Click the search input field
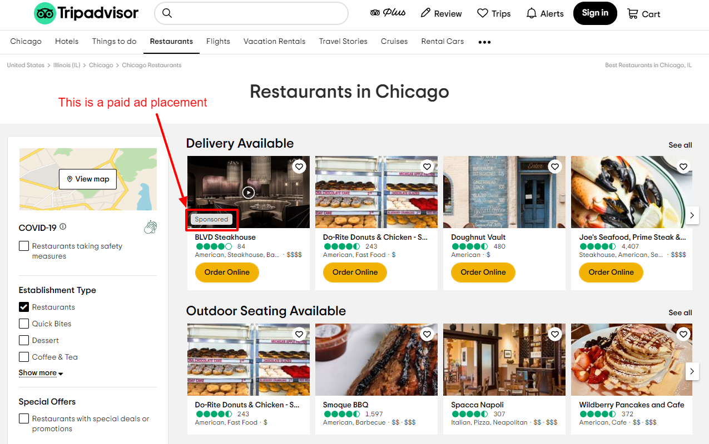This screenshot has height=444, width=709. [x=251, y=13]
